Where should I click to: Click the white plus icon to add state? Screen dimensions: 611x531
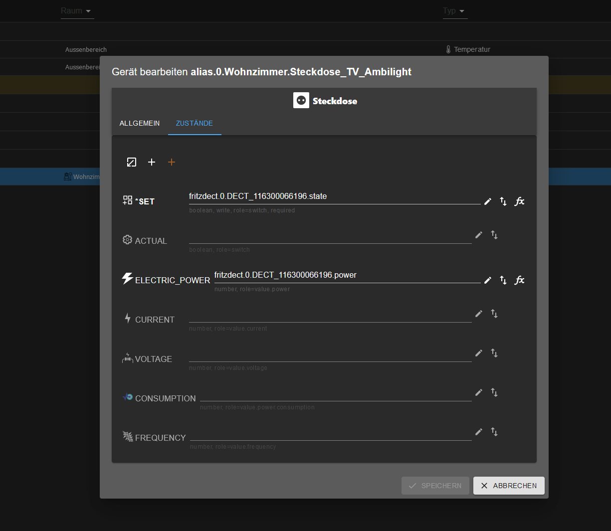(x=152, y=162)
